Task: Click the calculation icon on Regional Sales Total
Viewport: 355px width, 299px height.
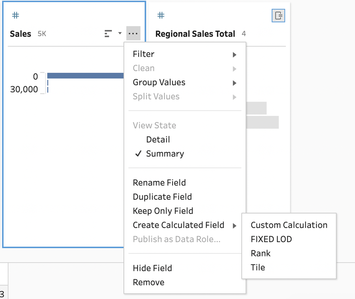Action: 278,16
